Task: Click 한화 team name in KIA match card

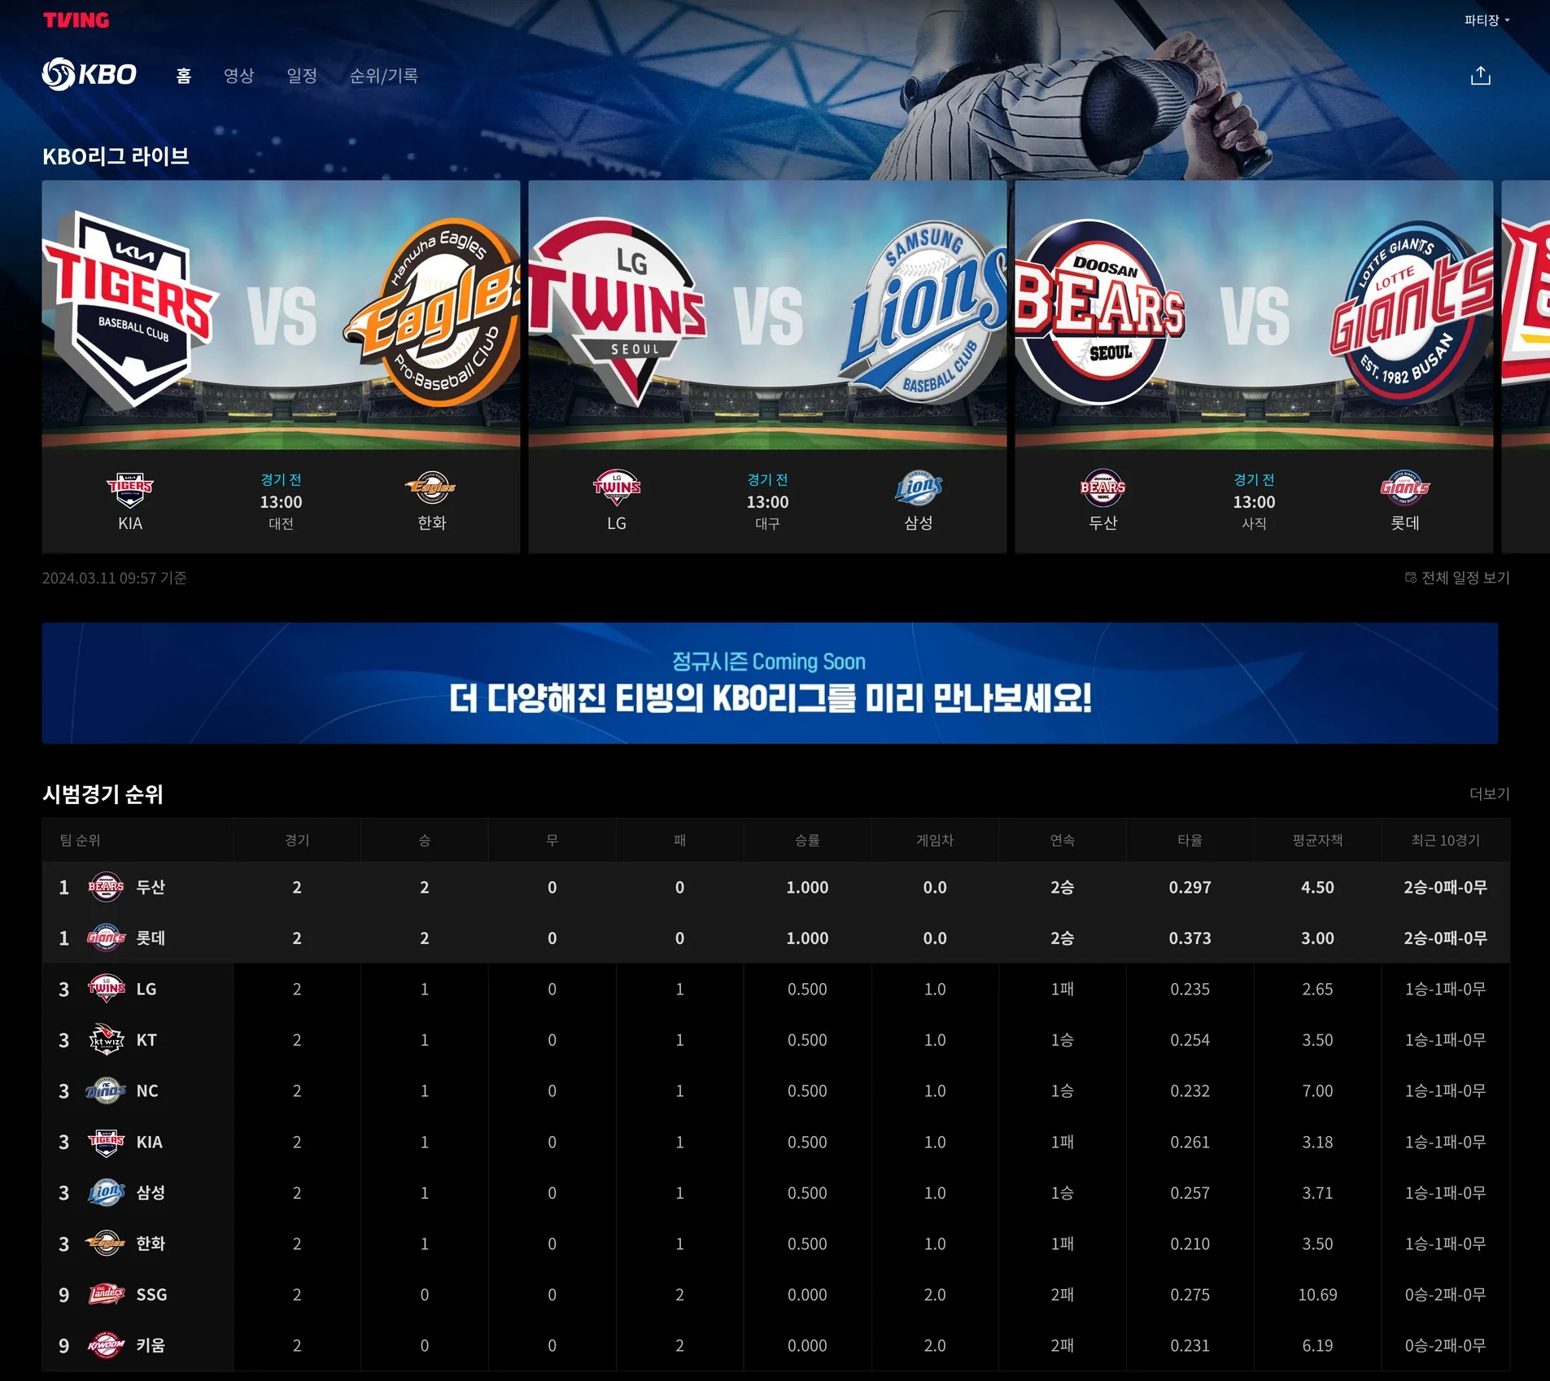Action: 432,523
